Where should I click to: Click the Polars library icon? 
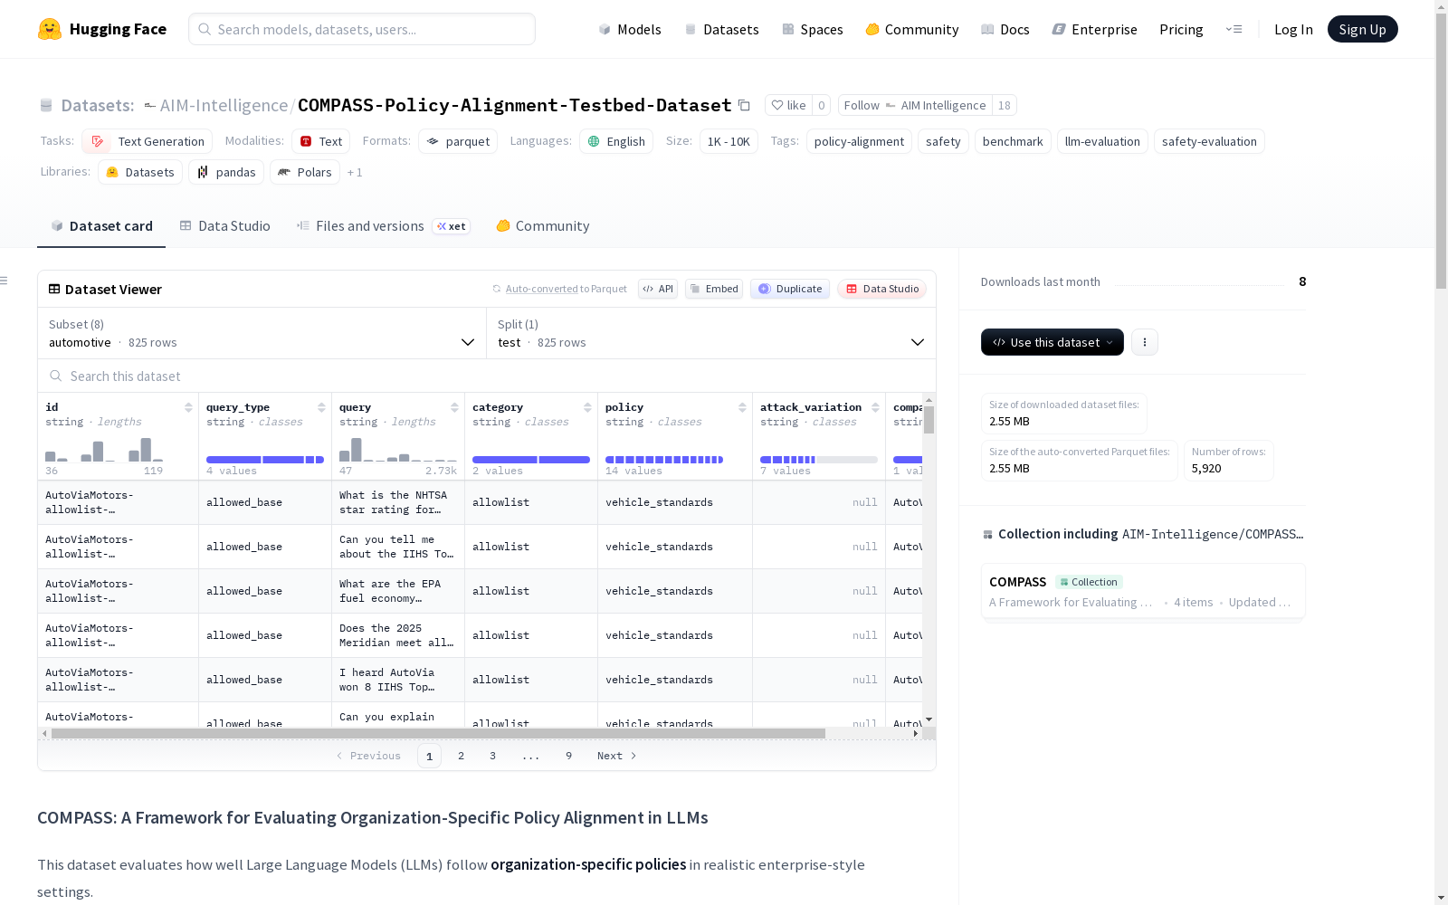[284, 172]
